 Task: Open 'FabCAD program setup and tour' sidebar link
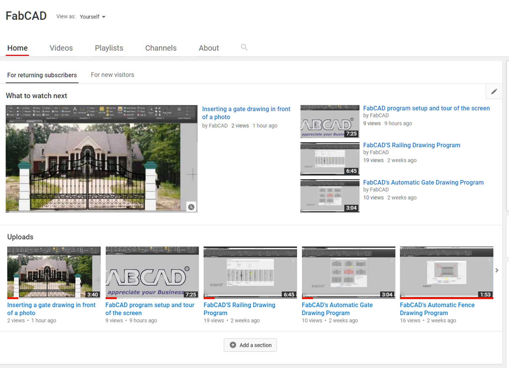tap(426, 108)
